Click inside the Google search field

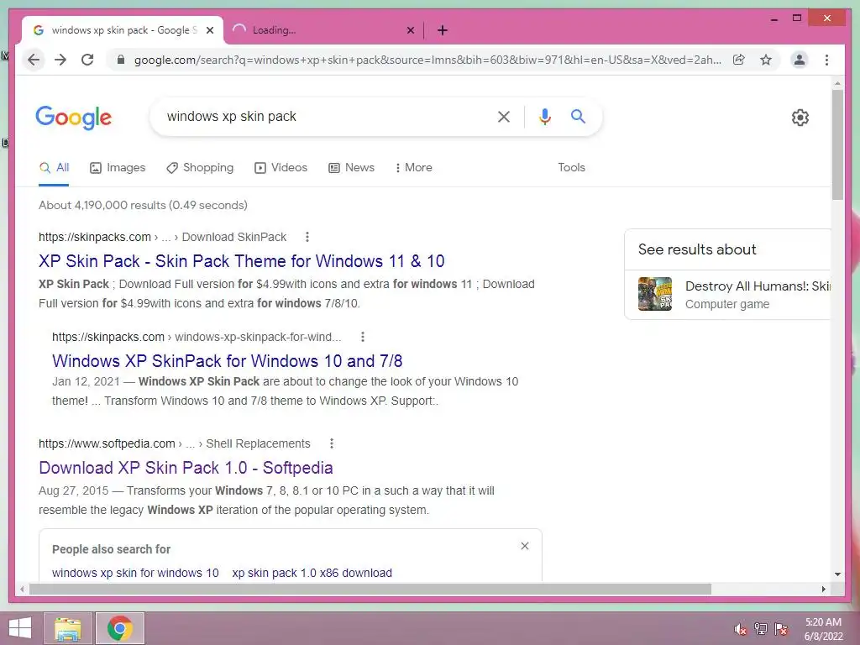[x=329, y=116]
